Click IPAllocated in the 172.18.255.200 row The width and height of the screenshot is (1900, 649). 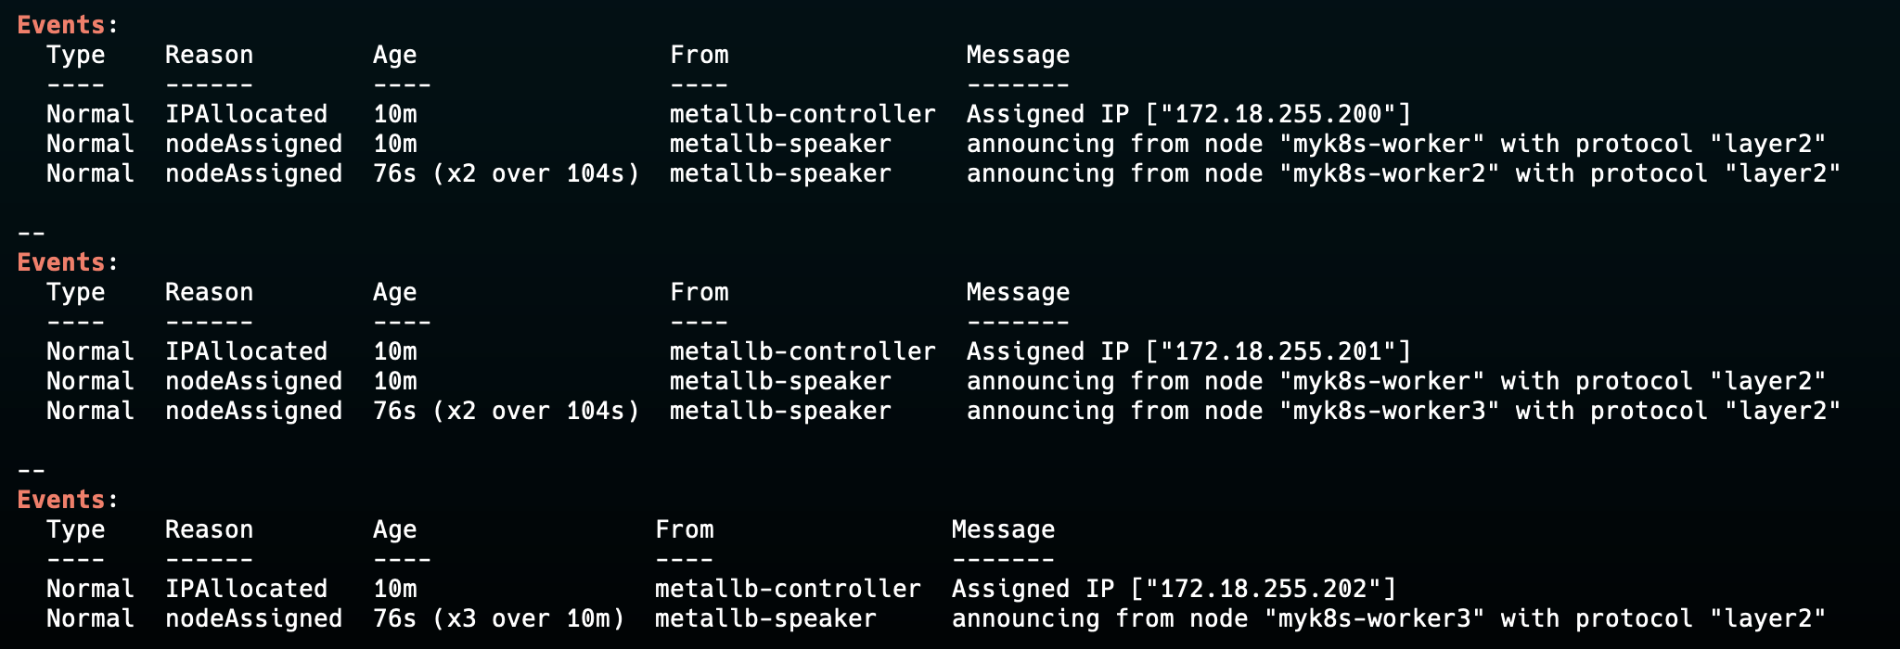click(x=246, y=114)
